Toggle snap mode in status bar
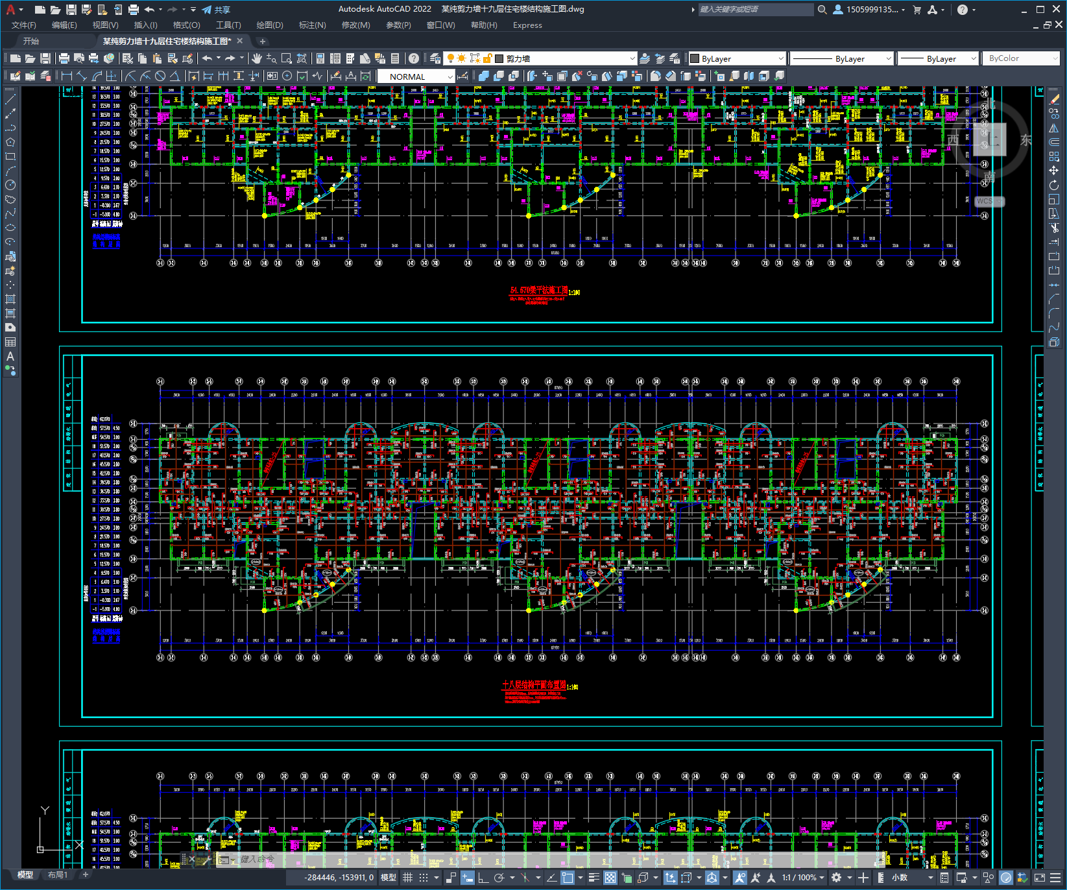The height and width of the screenshot is (890, 1067). (424, 878)
